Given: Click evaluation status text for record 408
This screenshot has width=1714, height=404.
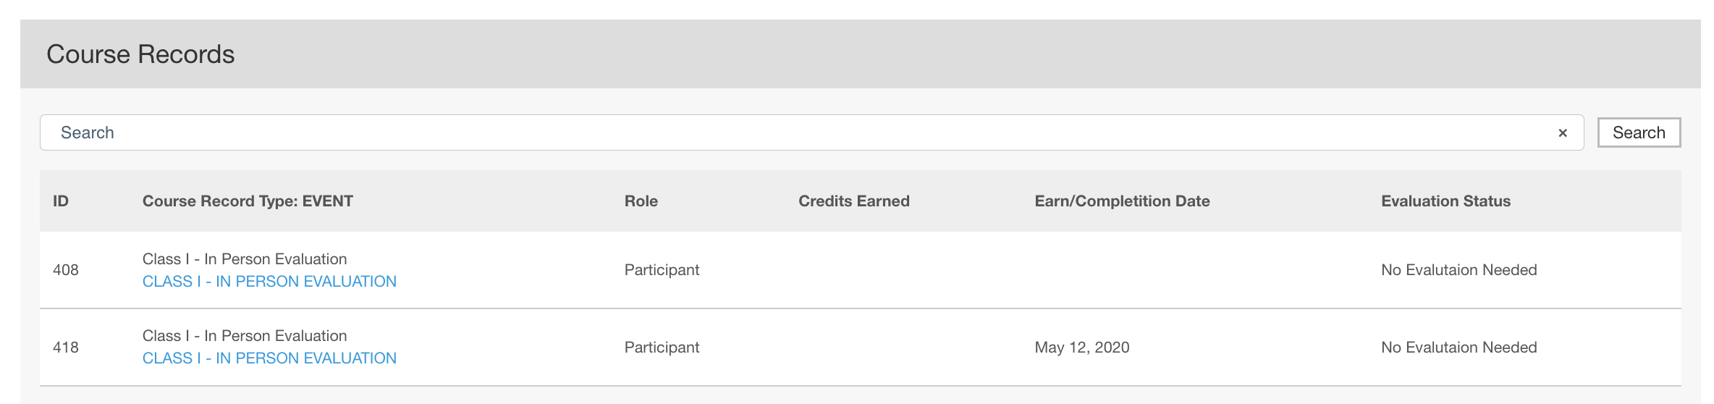Looking at the screenshot, I should point(1458,270).
